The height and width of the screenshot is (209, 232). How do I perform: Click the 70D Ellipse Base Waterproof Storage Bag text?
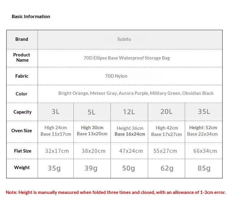127,58
